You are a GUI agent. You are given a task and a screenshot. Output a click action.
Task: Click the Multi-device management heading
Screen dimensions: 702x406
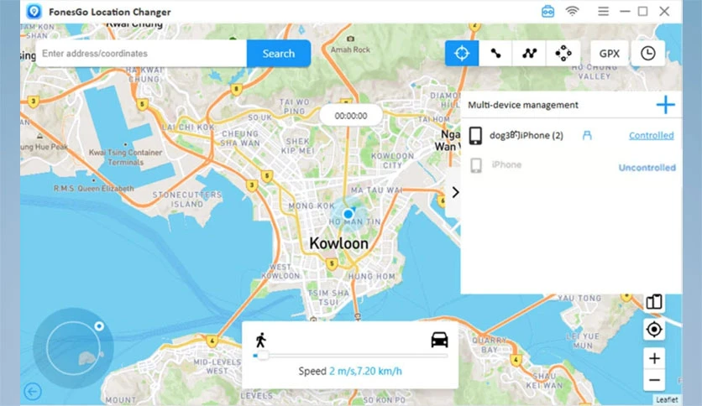pos(523,105)
